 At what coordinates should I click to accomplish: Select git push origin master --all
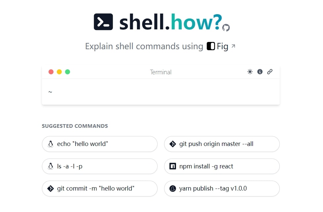tap(222, 144)
